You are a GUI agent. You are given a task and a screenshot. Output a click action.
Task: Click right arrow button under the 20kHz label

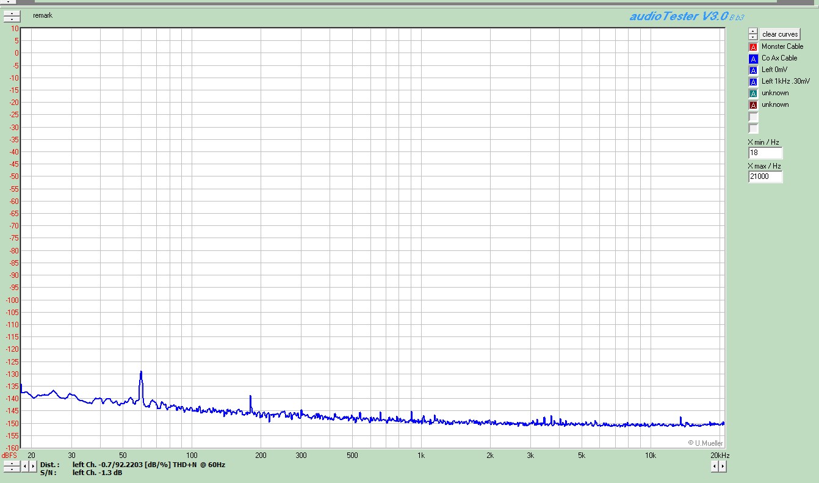pyautogui.click(x=723, y=467)
